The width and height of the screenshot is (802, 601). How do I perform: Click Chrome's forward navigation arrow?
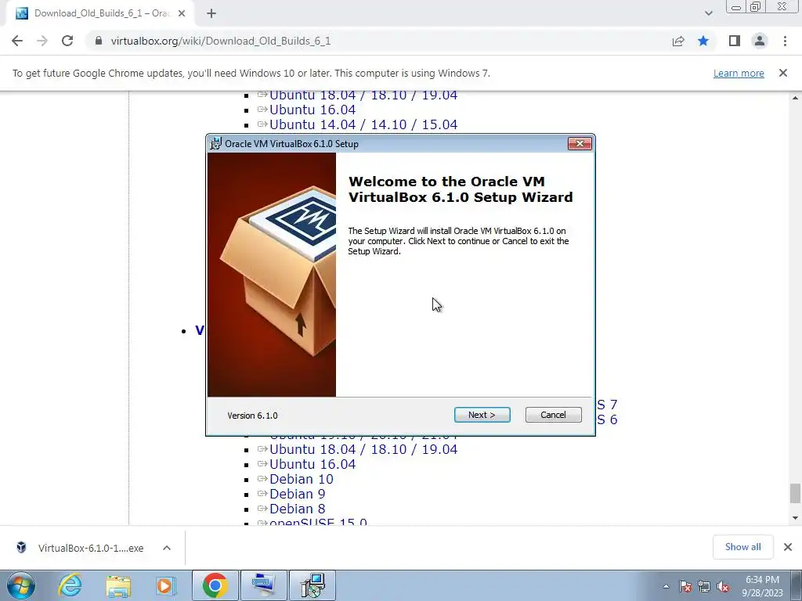coord(42,41)
